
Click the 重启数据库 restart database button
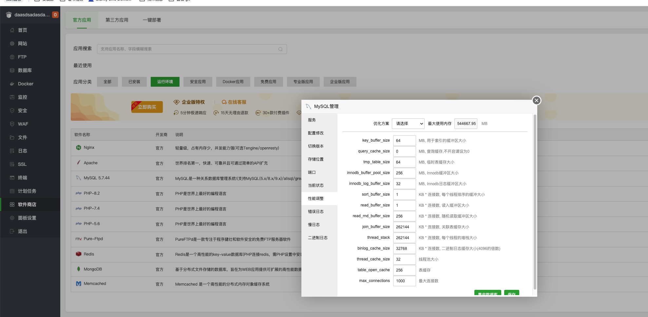coord(488,293)
